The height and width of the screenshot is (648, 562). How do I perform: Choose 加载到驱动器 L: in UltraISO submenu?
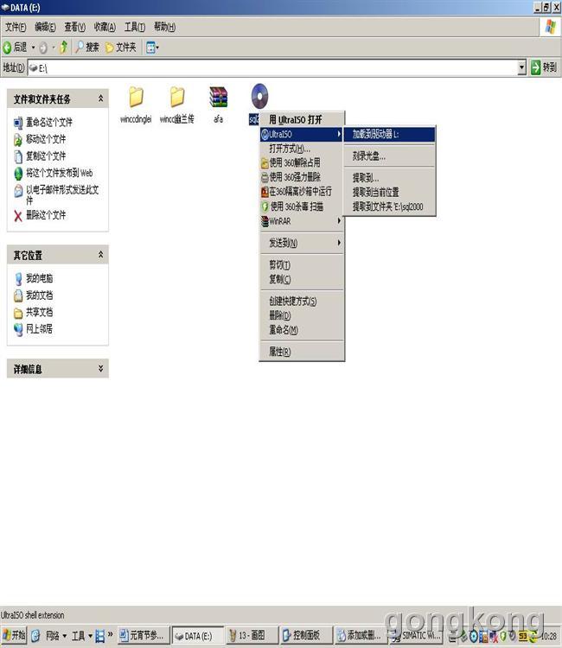380,134
